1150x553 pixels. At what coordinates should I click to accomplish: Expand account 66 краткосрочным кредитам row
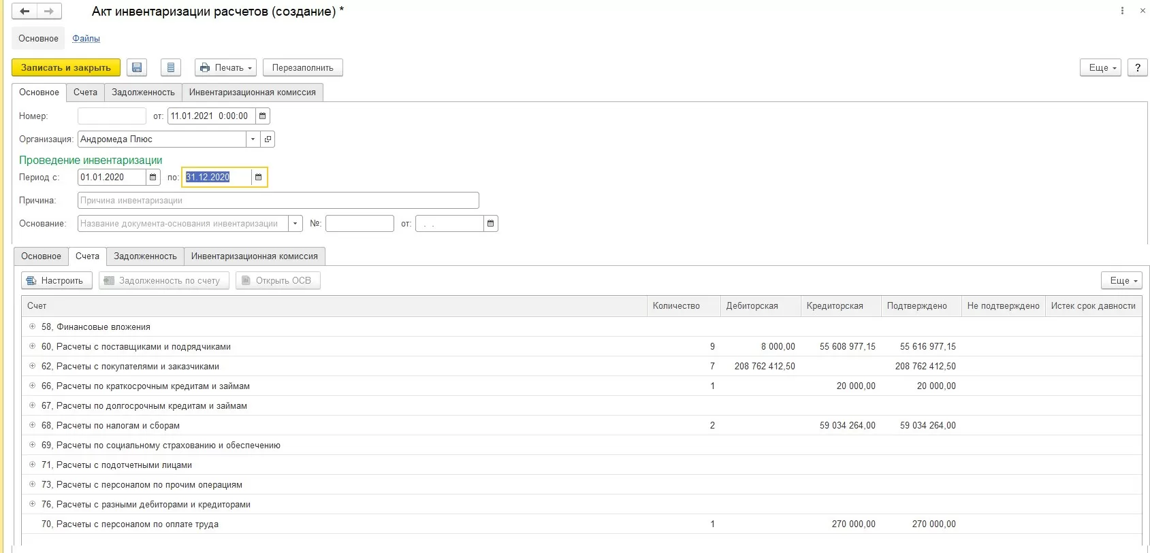(x=32, y=386)
